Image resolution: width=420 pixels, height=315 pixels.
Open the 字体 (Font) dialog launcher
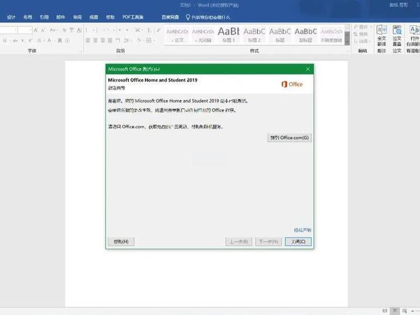click(80, 51)
